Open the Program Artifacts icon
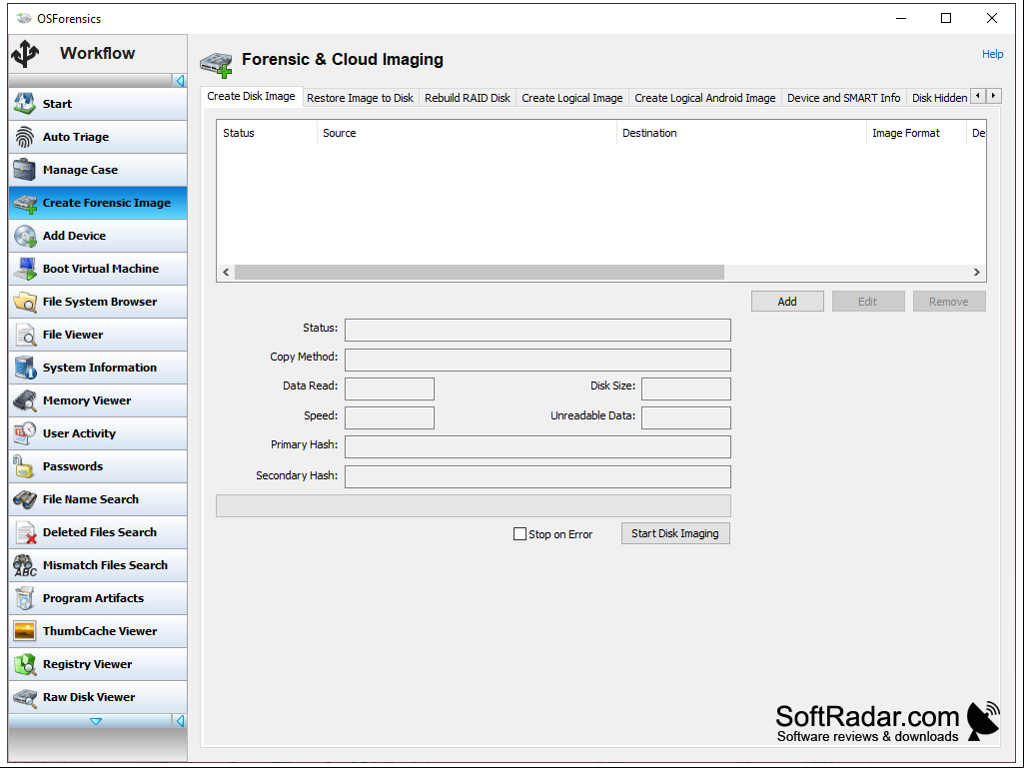The width and height of the screenshot is (1024, 768). click(x=25, y=598)
